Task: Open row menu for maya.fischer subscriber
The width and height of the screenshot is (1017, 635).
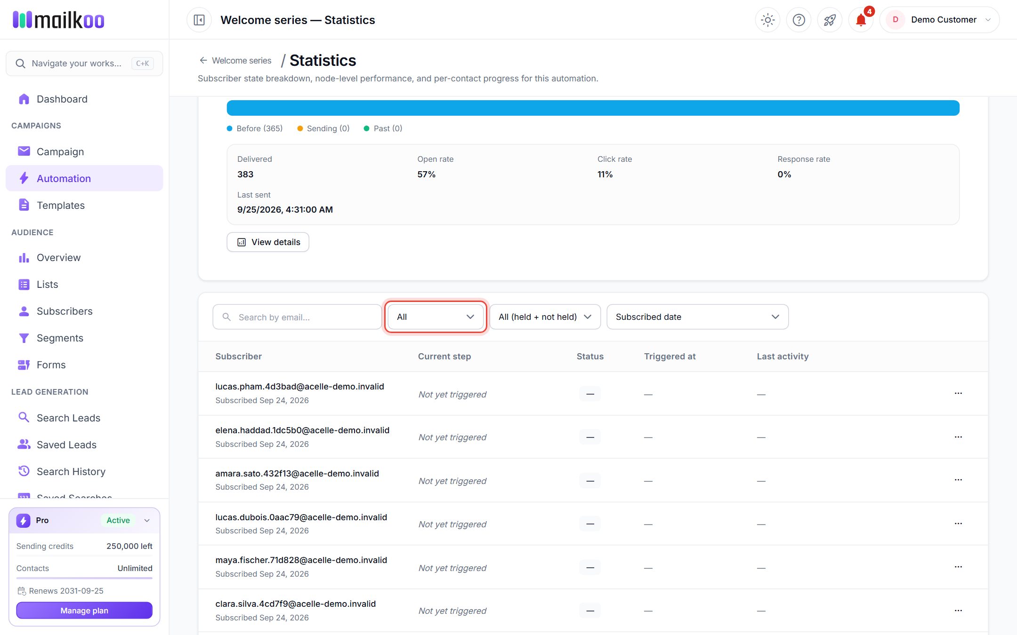Action: 958,567
